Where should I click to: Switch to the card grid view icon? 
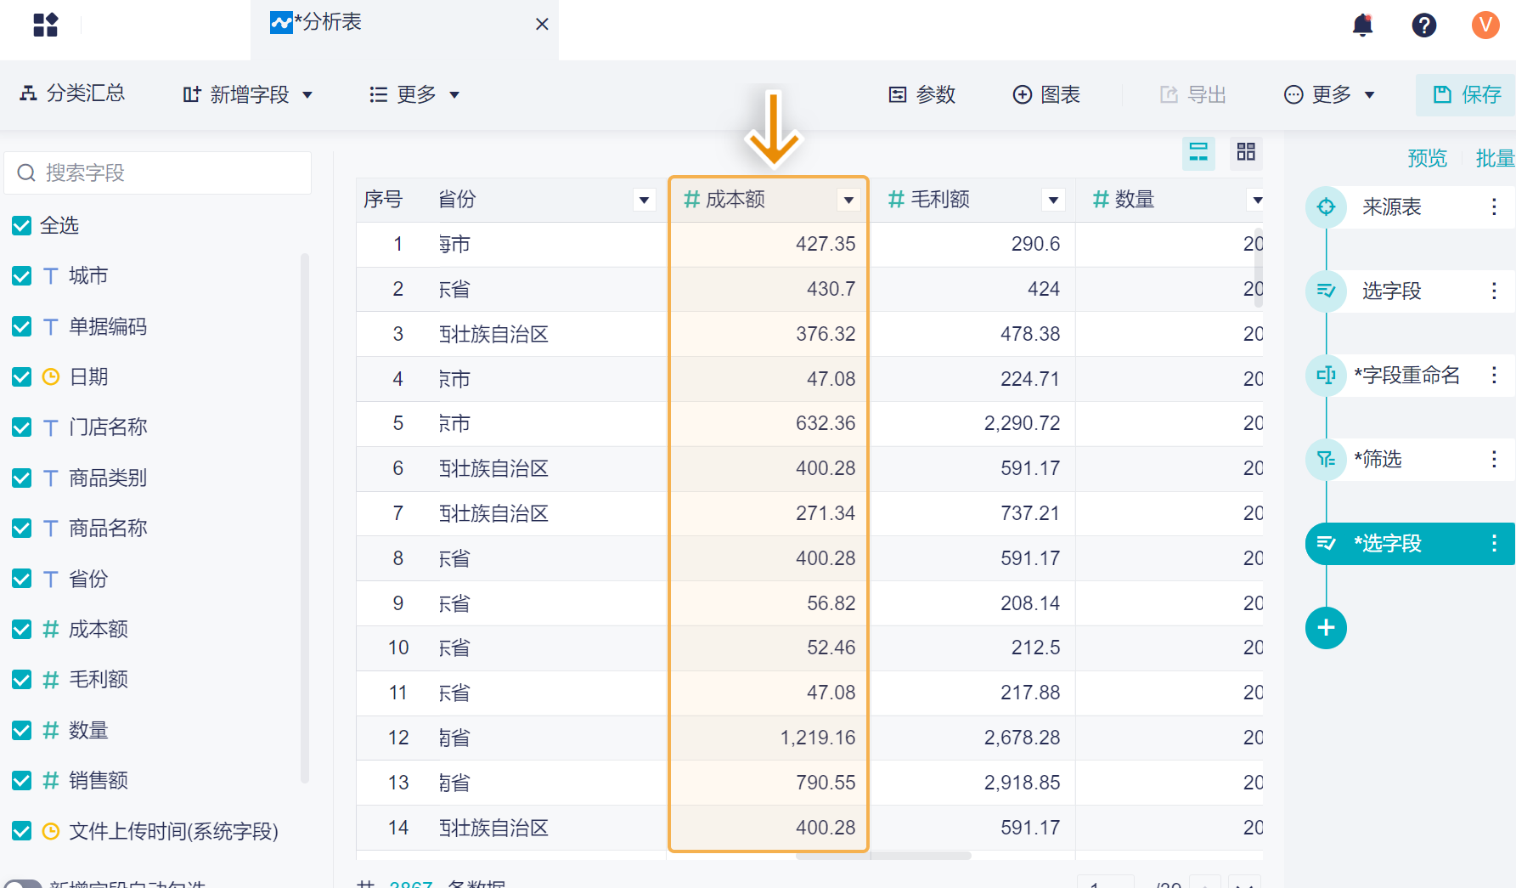tap(1245, 152)
